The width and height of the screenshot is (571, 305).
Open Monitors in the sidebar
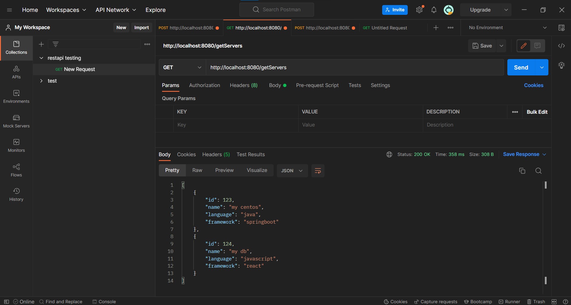coord(16,146)
